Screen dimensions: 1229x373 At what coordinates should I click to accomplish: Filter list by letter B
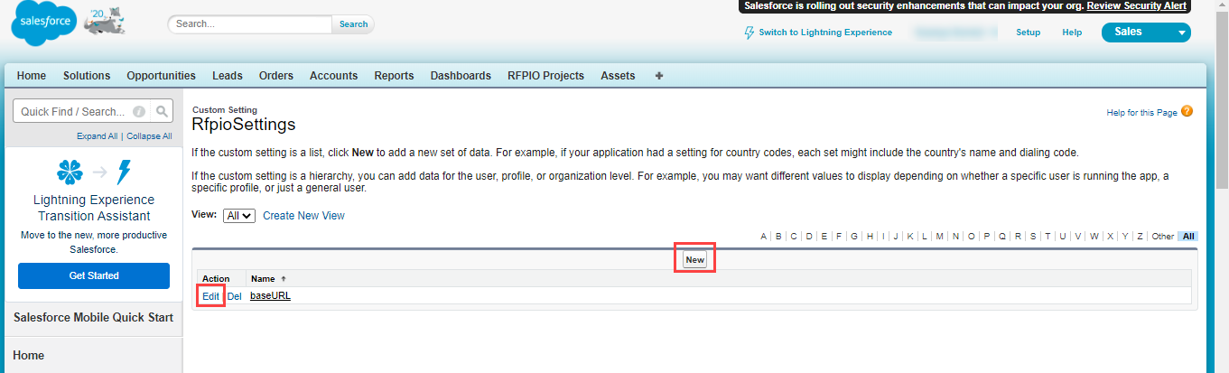778,237
